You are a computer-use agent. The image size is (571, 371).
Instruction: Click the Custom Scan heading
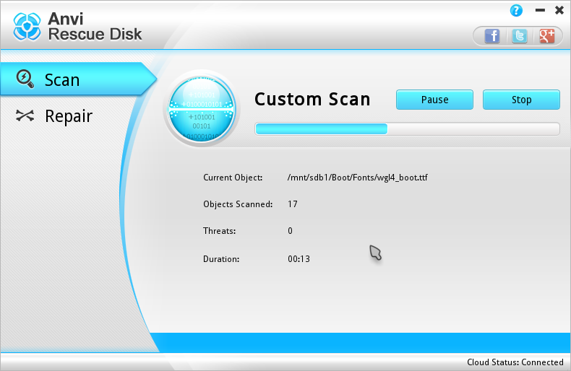pos(312,100)
